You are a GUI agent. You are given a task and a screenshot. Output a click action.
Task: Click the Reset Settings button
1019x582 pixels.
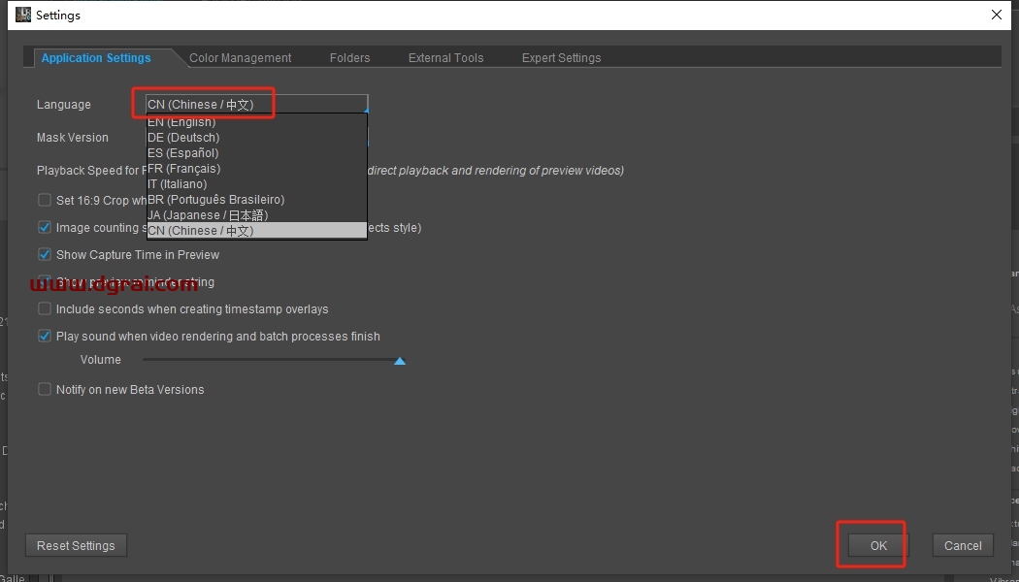click(x=76, y=546)
